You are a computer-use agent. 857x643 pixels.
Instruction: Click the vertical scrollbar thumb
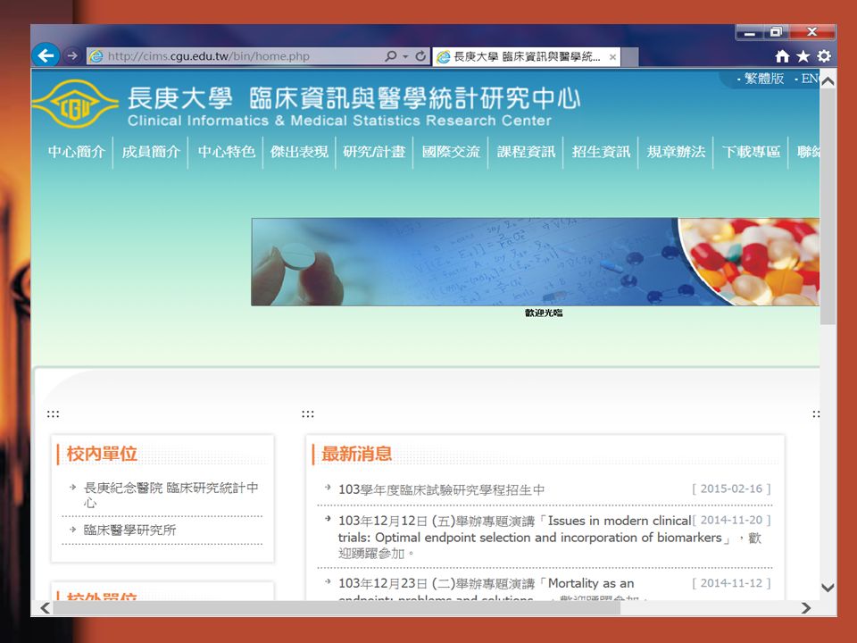[828, 206]
